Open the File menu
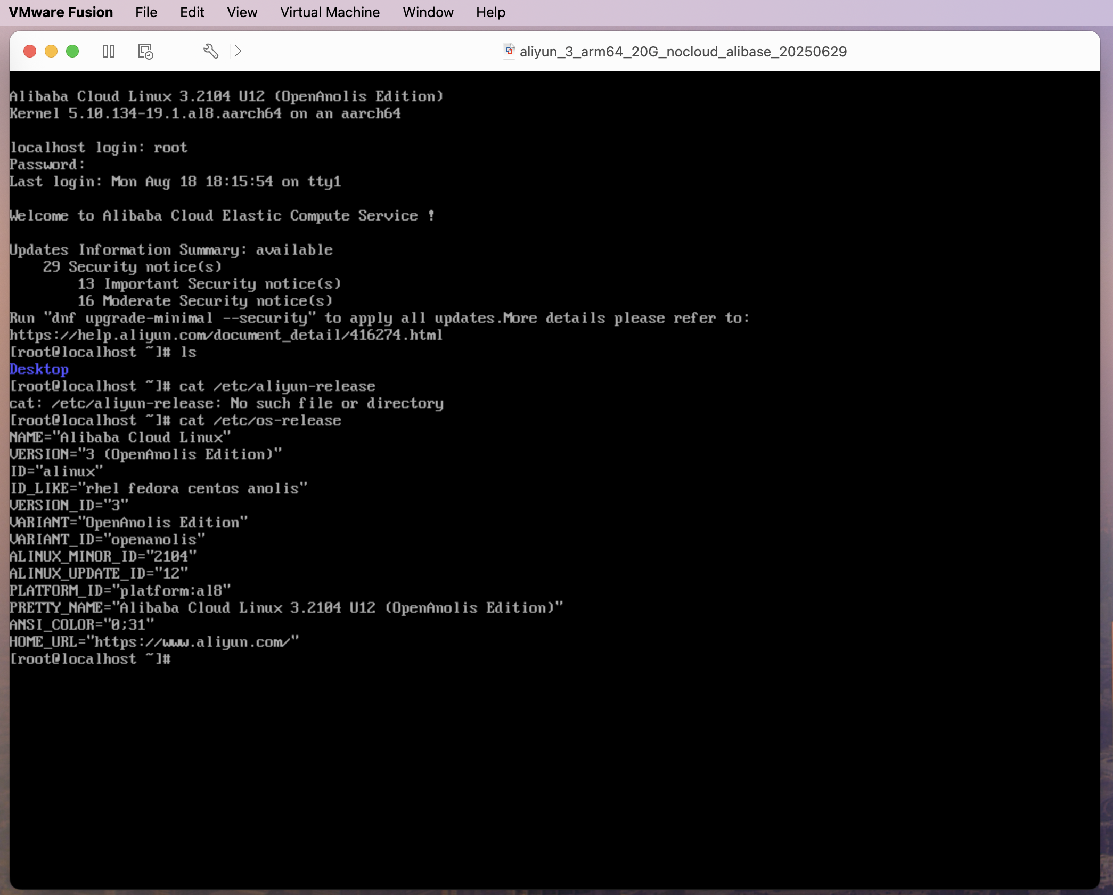Viewport: 1113px width, 895px height. 146,12
